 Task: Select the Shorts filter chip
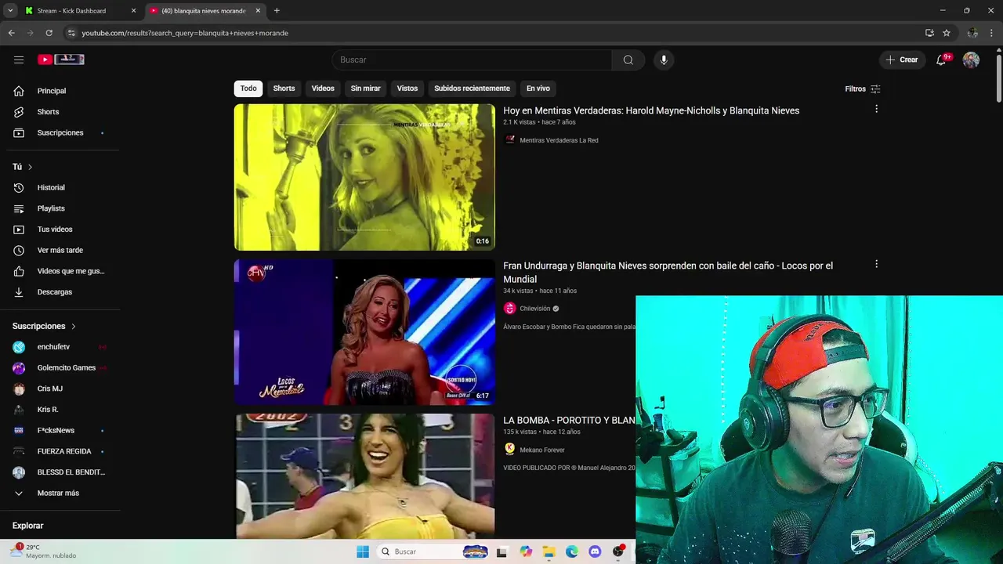tap(284, 89)
